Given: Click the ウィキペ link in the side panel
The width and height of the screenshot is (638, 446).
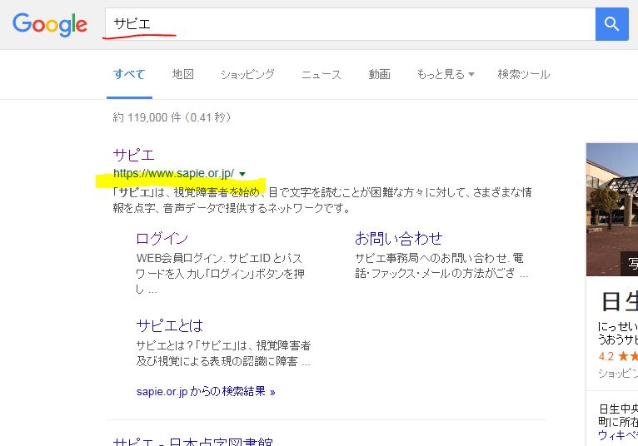Looking at the screenshot, I should click(618, 435).
